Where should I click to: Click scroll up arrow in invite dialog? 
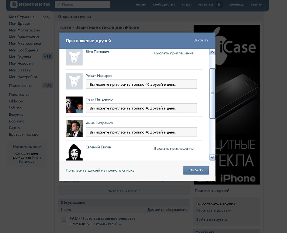[x=212, y=52]
